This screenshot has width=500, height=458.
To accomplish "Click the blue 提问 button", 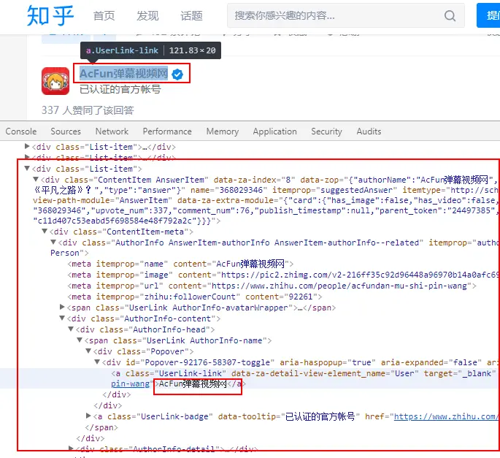I will click(488, 15).
